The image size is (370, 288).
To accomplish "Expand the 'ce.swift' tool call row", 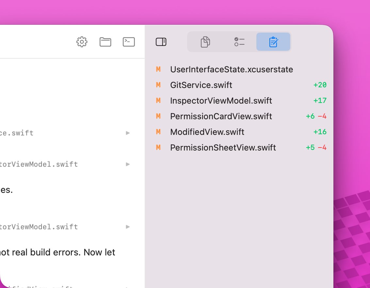I will pyautogui.click(x=128, y=133).
